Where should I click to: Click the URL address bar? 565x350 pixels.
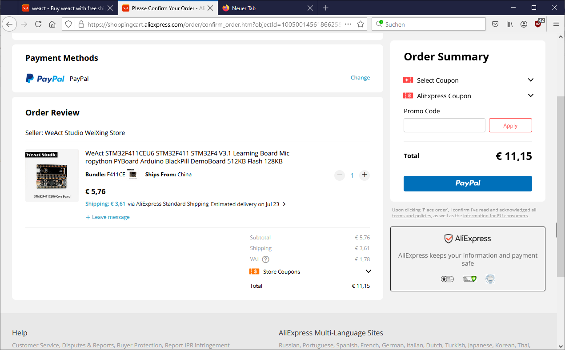(x=213, y=24)
